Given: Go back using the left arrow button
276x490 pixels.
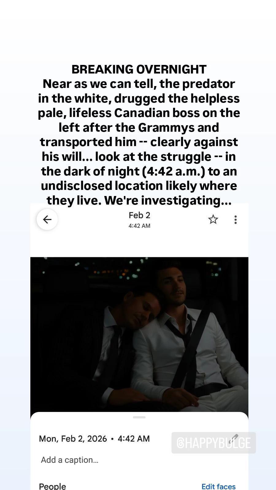Looking at the screenshot, I should point(47,219).
